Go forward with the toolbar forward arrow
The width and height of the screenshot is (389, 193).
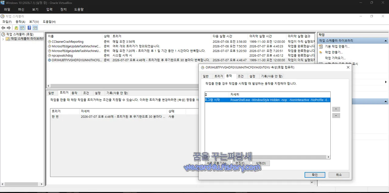point(9,28)
